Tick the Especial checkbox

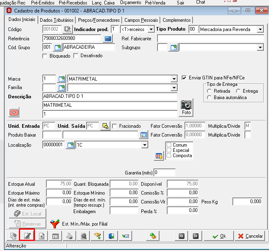169,150
